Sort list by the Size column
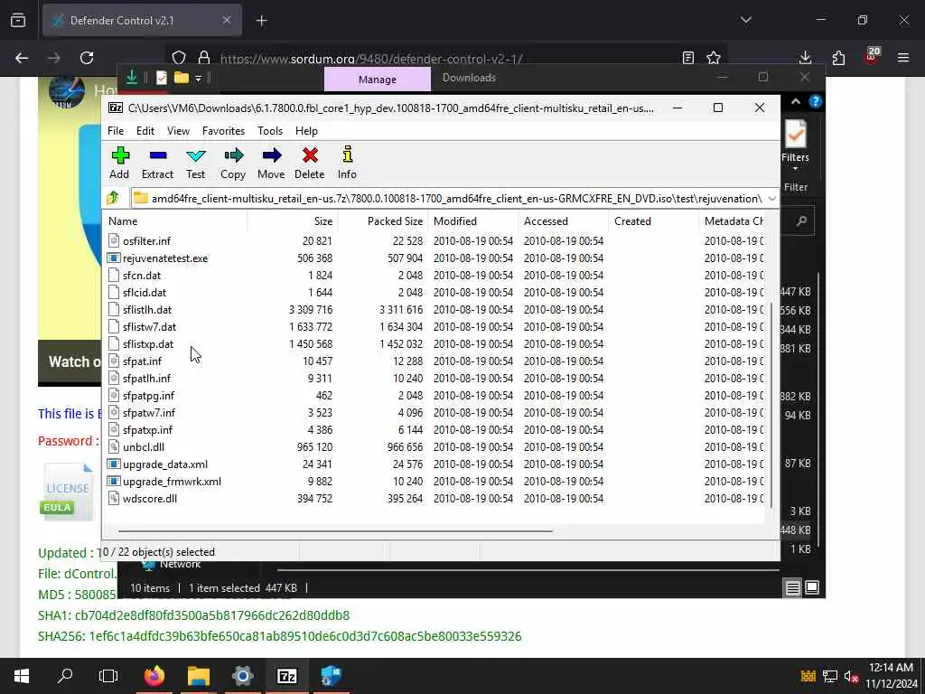Screen dimensions: 925x694 (293, 221)
